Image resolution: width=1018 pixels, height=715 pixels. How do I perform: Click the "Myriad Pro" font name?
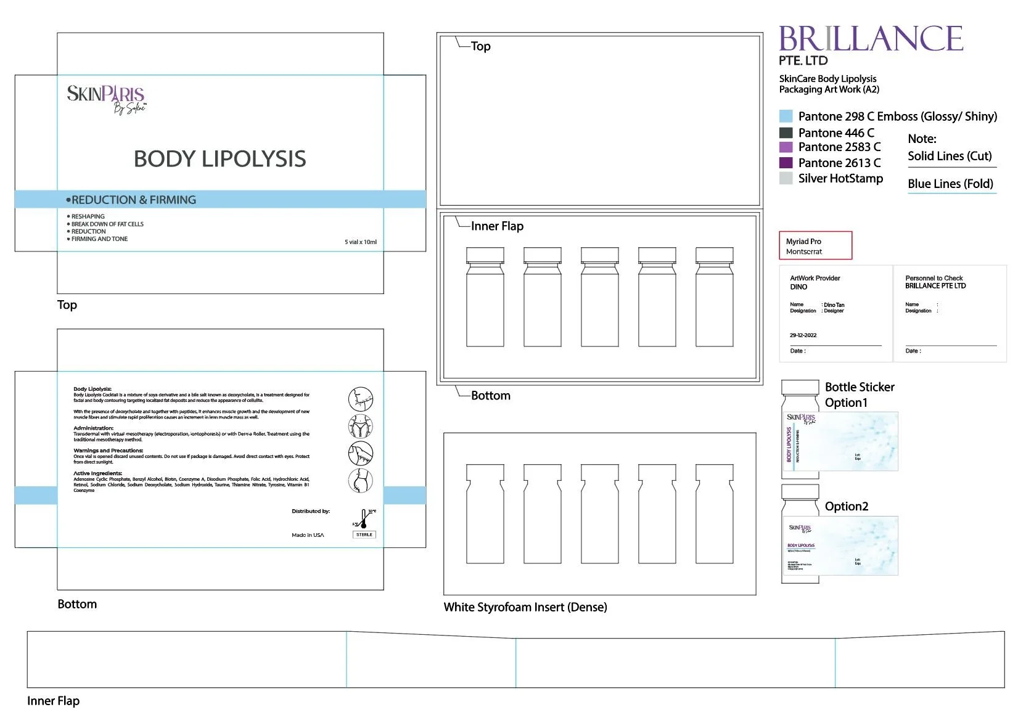pos(803,242)
